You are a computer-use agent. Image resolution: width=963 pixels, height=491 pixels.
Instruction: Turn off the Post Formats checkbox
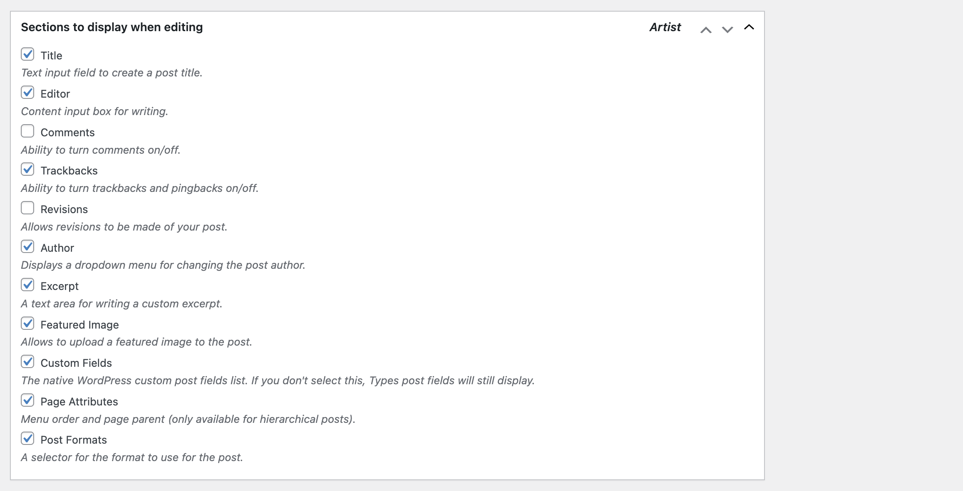[x=27, y=439]
